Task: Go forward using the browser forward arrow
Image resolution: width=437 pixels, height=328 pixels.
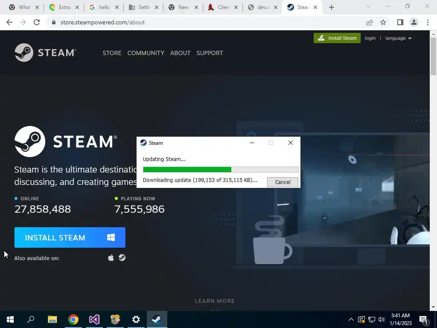Action: coord(23,22)
